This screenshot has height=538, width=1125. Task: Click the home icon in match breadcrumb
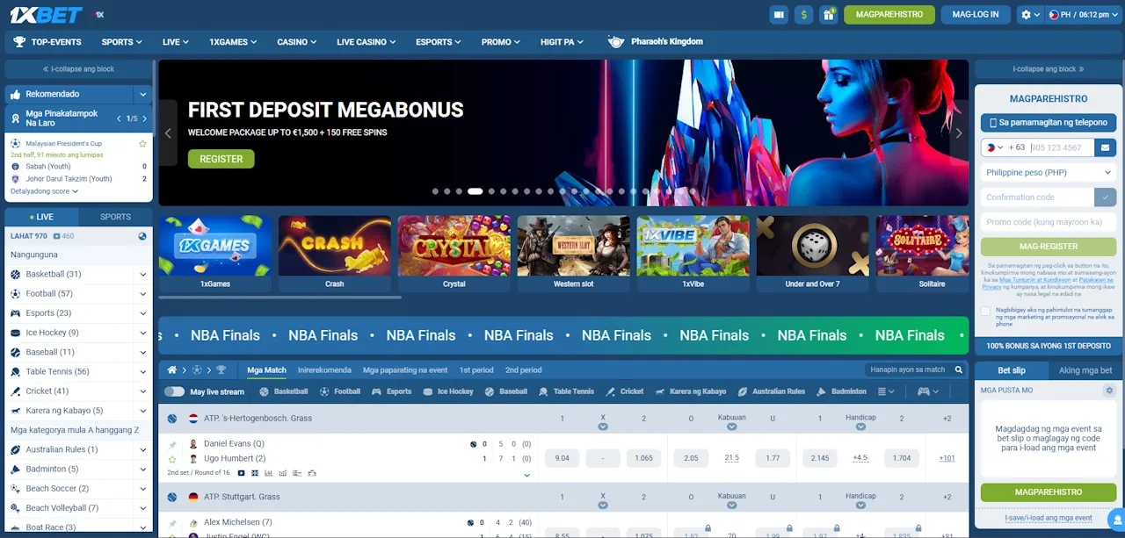172,370
